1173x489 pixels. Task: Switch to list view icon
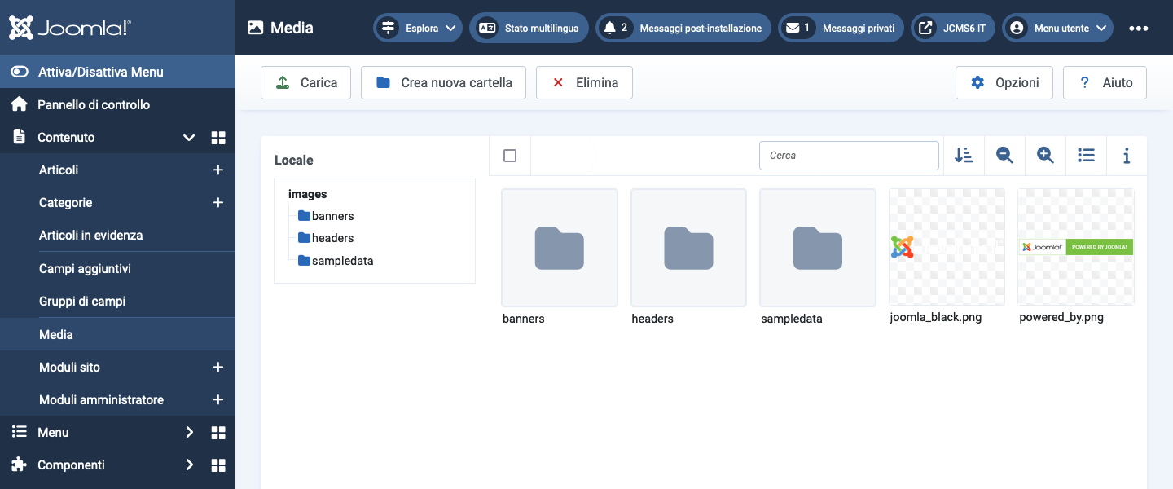click(x=1086, y=156)
